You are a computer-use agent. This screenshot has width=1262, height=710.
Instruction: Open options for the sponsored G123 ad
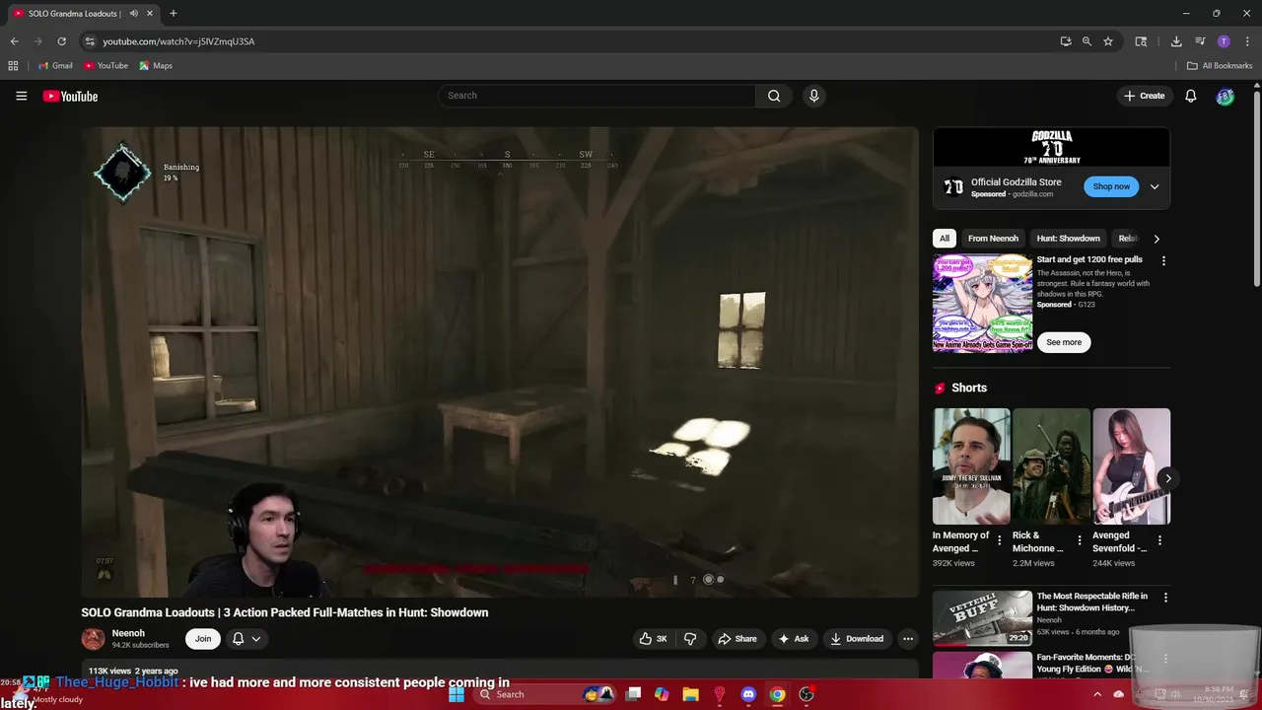point(1163,261)
